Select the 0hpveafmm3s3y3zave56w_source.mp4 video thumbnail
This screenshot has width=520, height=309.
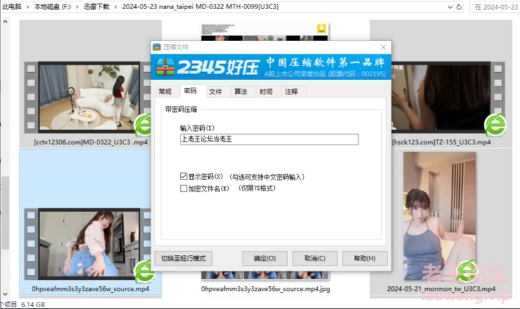click(89, 244)
